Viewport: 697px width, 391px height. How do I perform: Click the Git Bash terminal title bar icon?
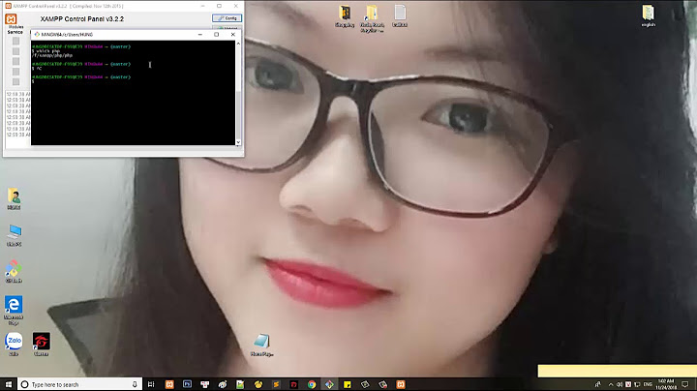coord(37,34)
